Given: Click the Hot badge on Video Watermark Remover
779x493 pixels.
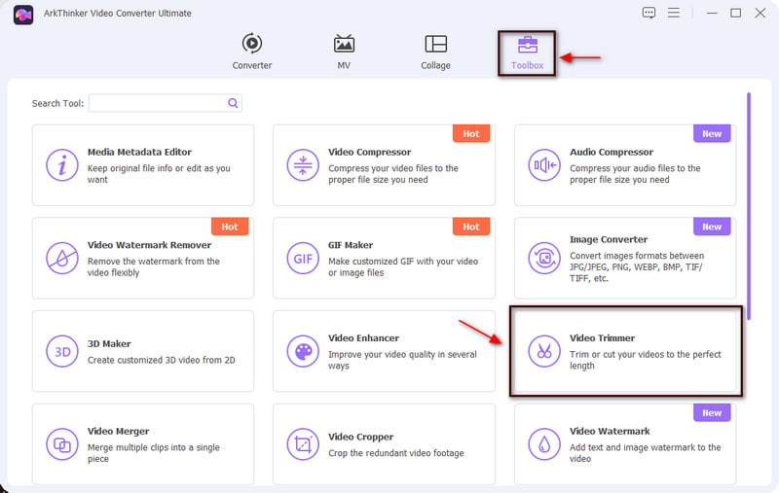Looking at the screenshot, I should tap(230, 227).
